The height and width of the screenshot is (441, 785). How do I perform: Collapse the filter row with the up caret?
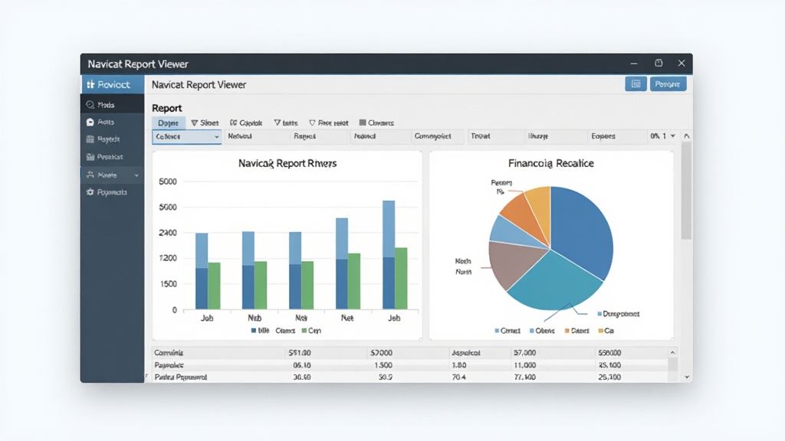tap(687, 136)
